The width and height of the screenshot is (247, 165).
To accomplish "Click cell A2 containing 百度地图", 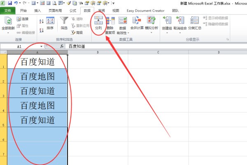I will point(37,76).
